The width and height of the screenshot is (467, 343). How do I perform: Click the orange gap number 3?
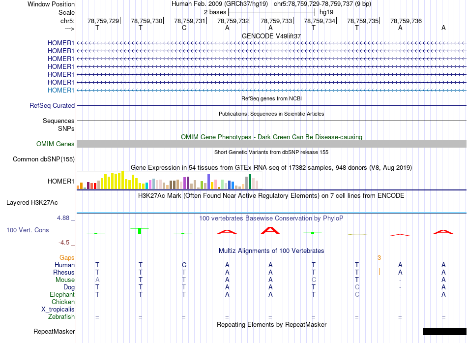tap(379, 257)
